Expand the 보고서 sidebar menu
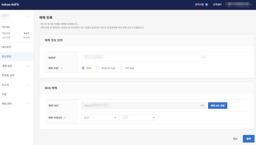Screen dimensions: 256x145 (x=28, y=85)
